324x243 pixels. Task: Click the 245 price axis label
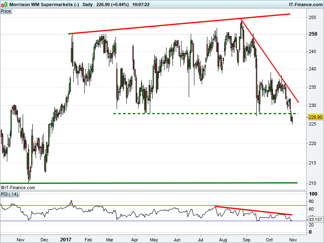click(x=312, y=51)
